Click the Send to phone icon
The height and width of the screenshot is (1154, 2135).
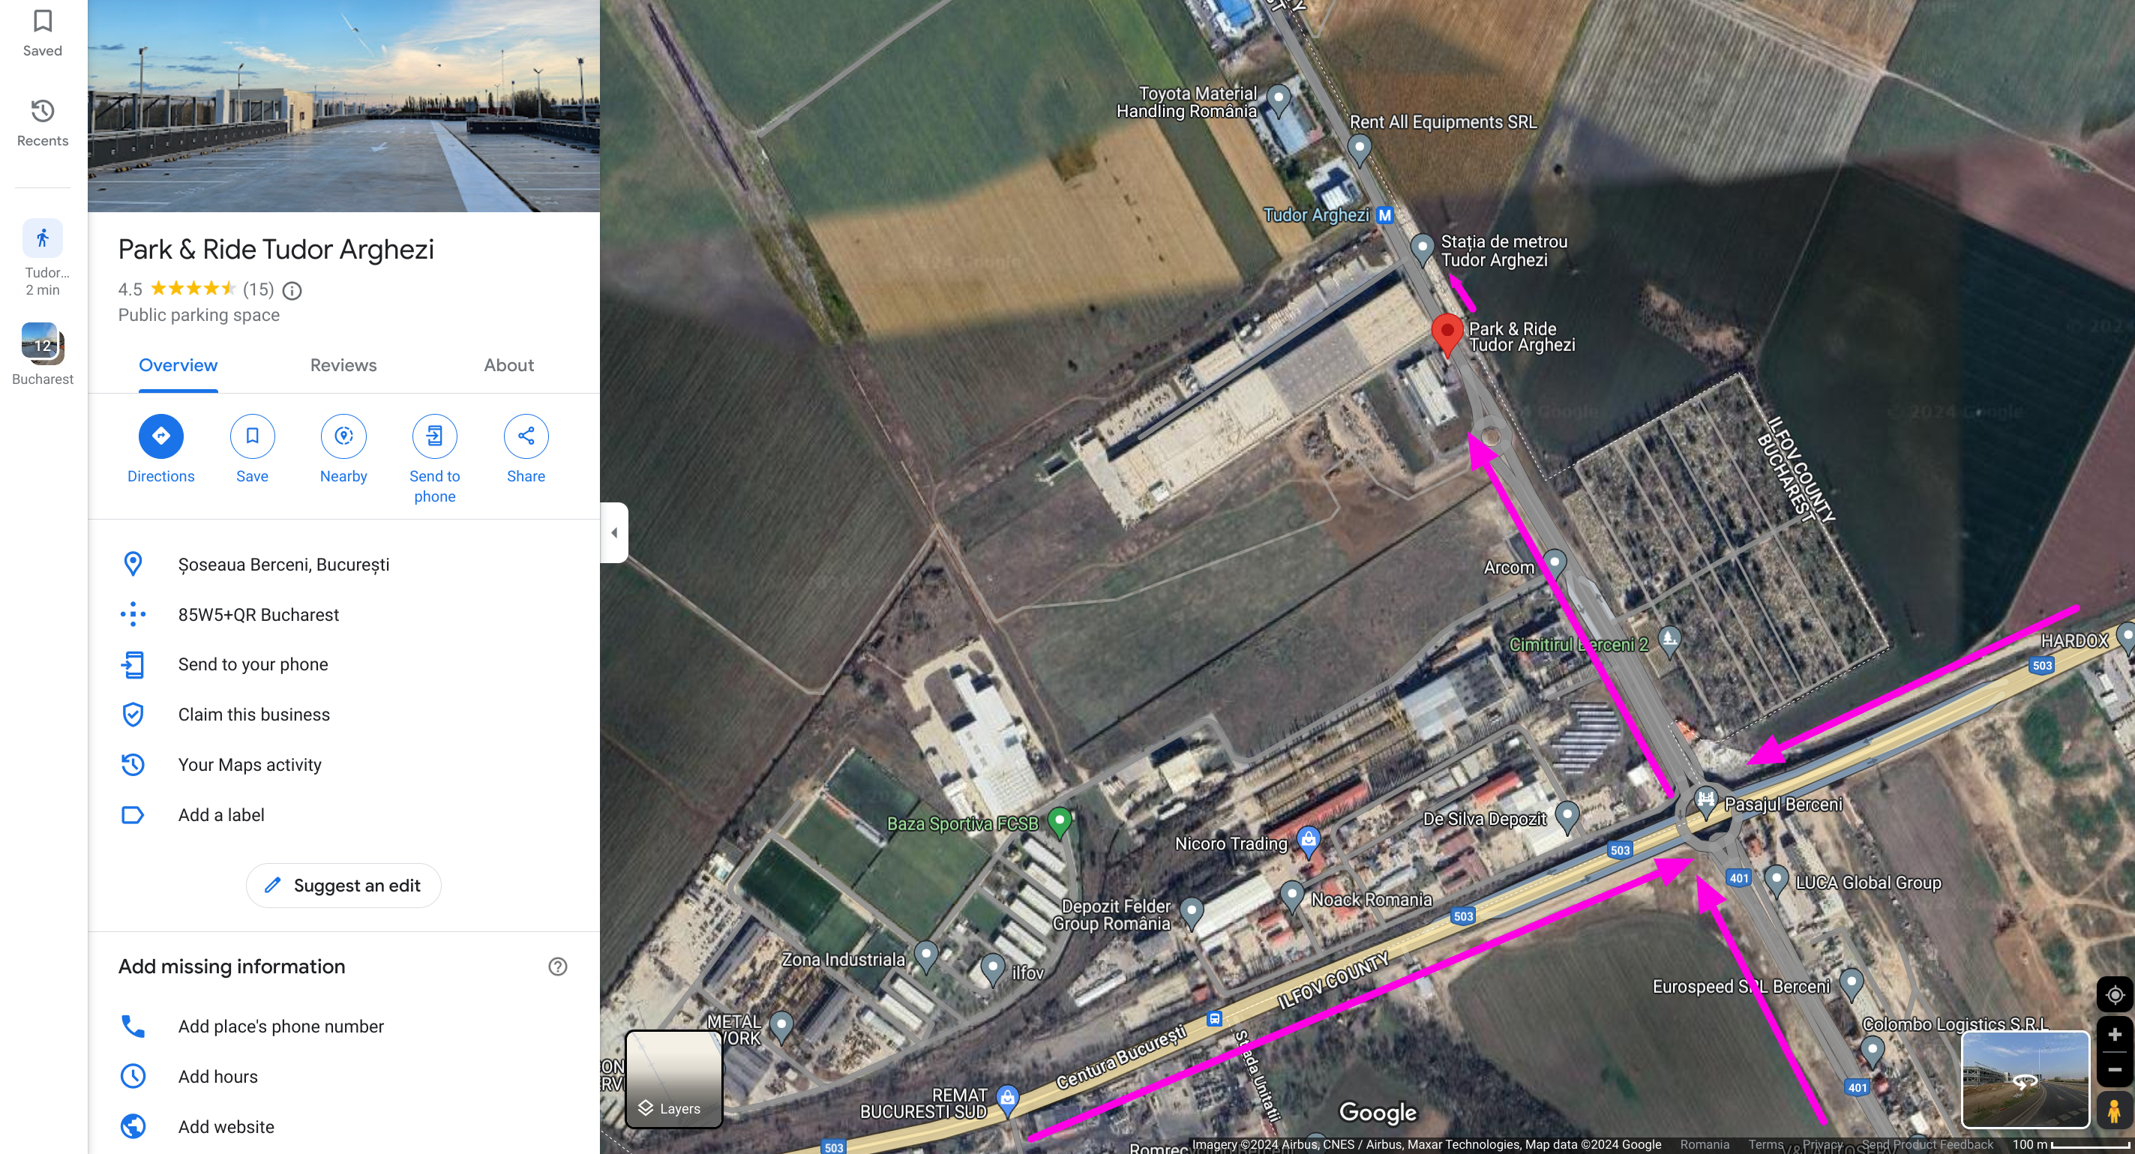(434, 436)
